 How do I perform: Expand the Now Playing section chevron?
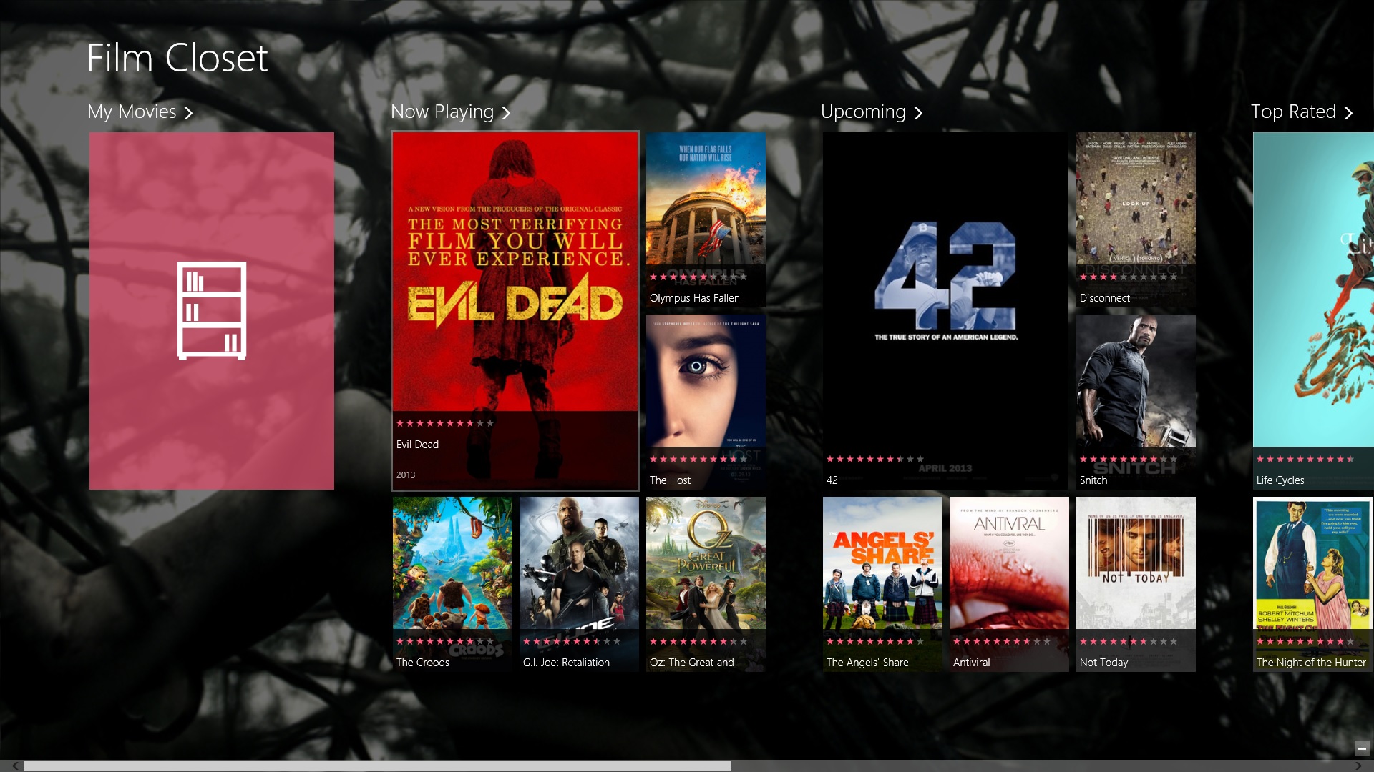coord(506,112)
